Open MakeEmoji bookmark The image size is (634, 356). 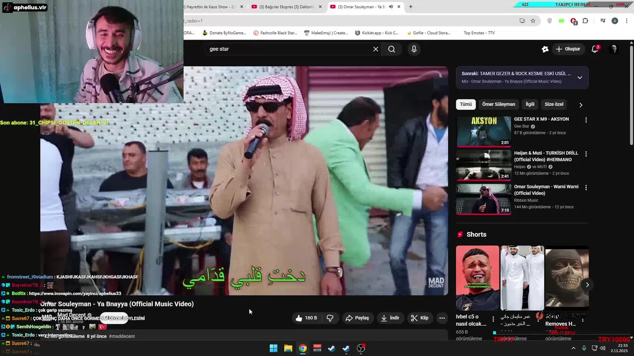click(326, 33)
